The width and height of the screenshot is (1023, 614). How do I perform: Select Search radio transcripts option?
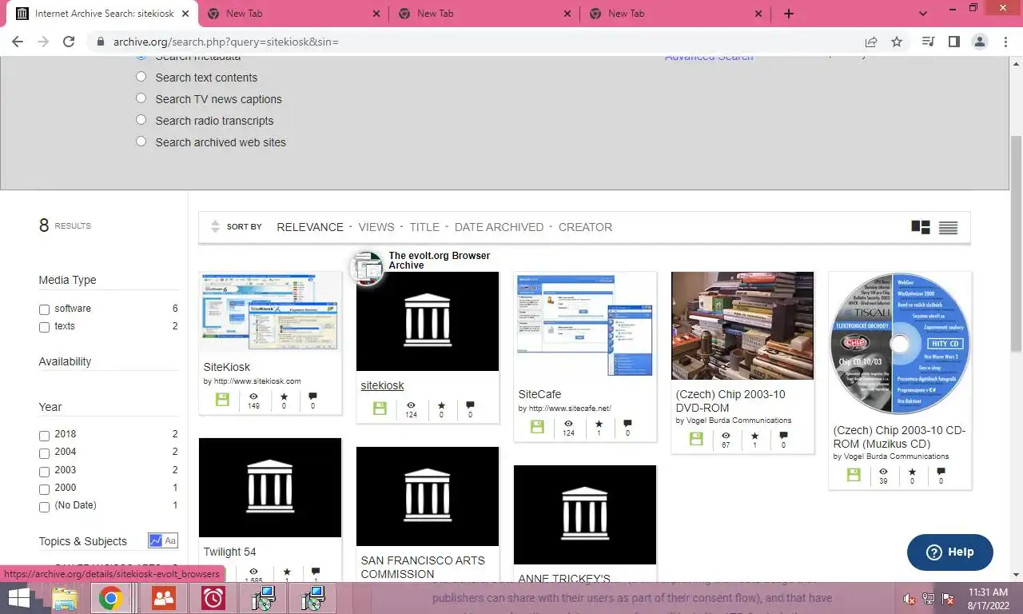pyautogui.click(x=141, y=120)
